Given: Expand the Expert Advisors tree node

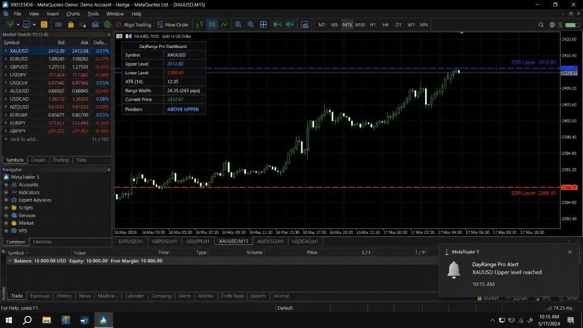Looking at the screenshot, I should click(6, 200).
